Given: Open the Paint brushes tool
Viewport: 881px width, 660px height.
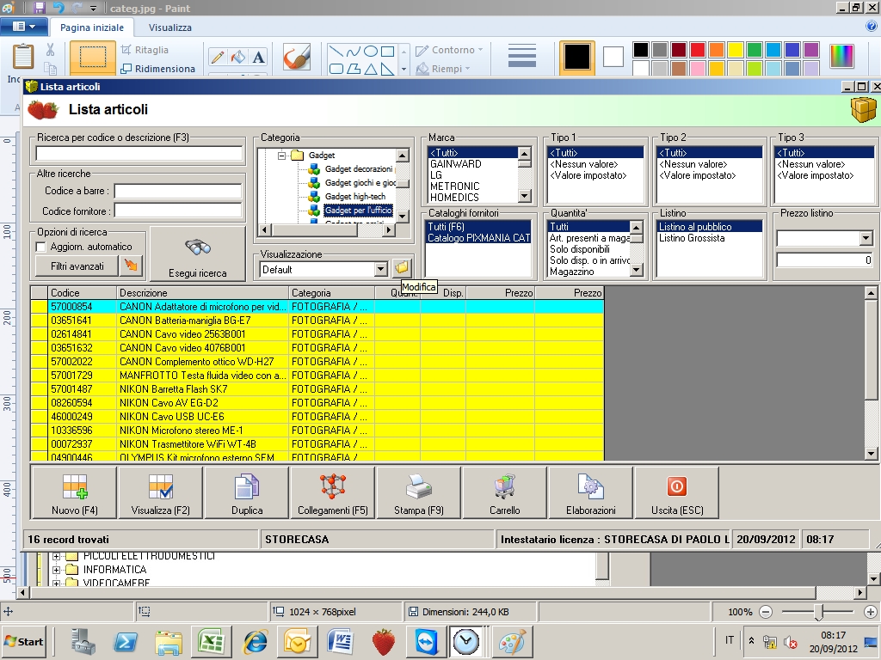Looking at the screenshot, I should click(x=297, y=57).
